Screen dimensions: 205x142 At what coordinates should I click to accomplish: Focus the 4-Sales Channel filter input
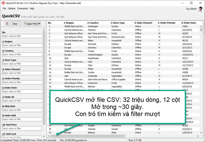coord(22,73)
